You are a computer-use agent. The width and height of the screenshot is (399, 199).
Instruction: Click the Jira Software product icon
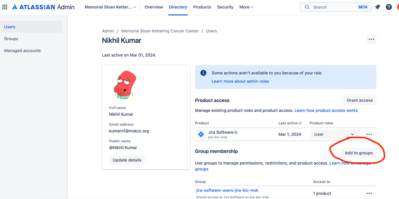pyautogui.click(x=201, y=134)
